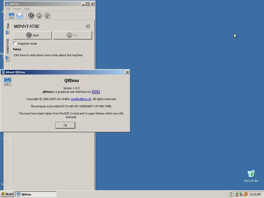Click the uwolfer@fwo.ch email link
This screenshot has height=198, width=264.
pyautogui.click(x=81, y=99)
